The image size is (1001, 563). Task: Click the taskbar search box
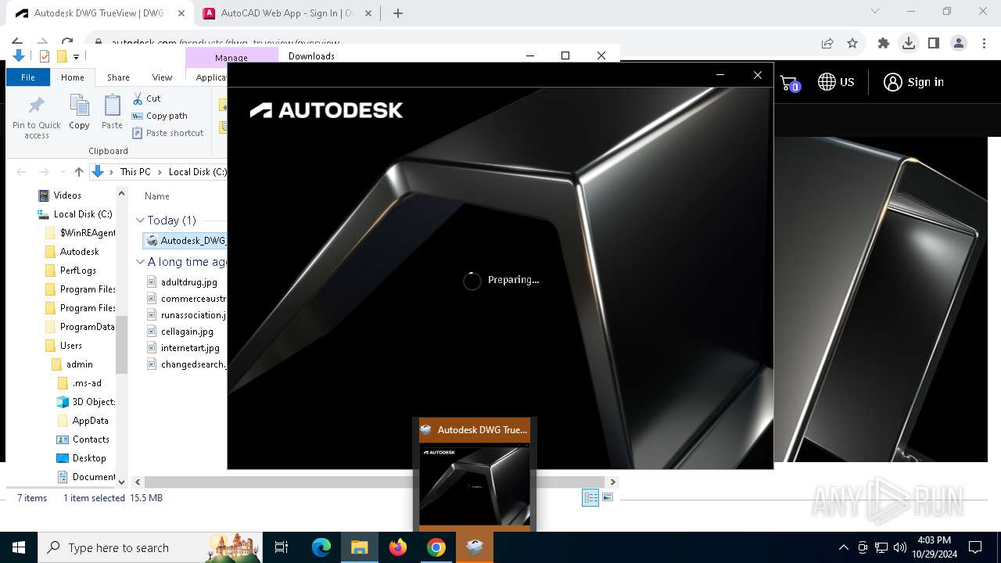click(151, 547)
